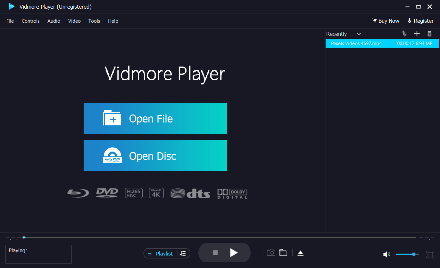The width and height of the screenshot is (440, 268).
Task: Click the Playing info box
Action: [x=38, y=254]
